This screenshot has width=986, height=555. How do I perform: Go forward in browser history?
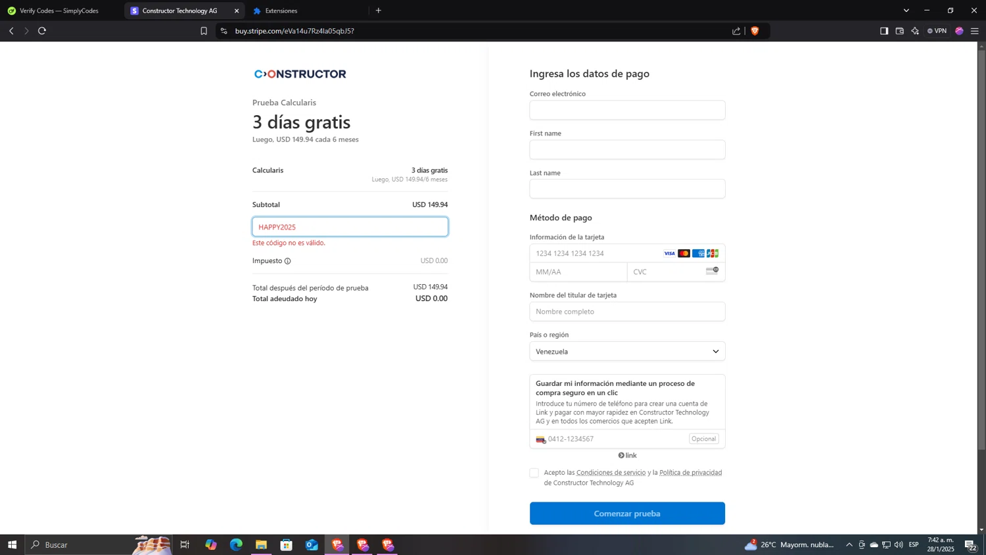(x=26, y=31)
